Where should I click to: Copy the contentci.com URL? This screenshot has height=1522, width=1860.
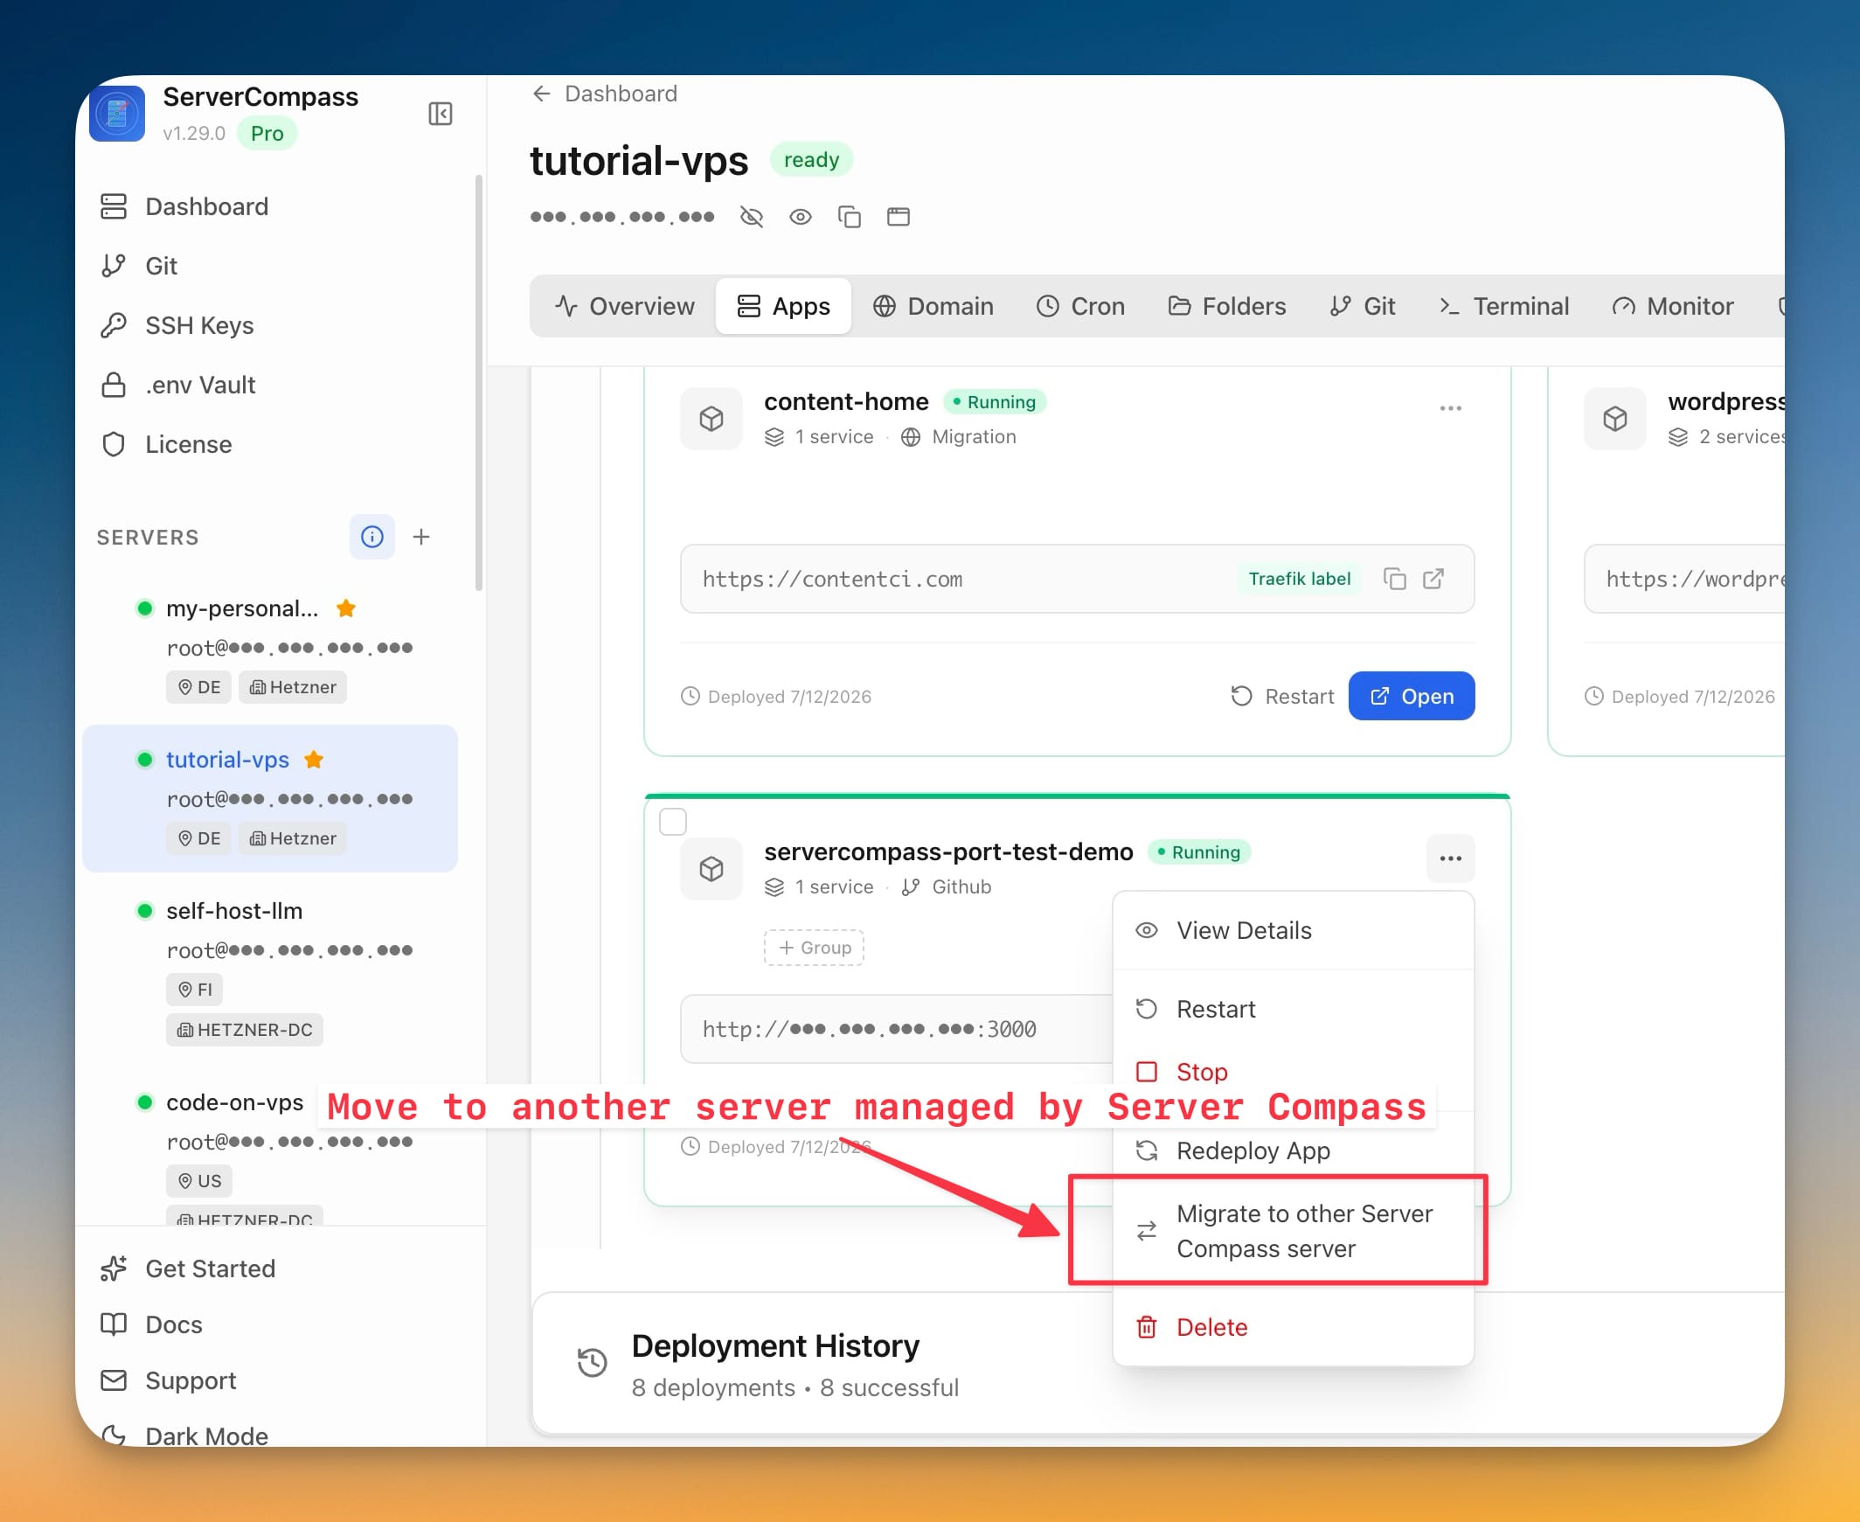click(1394, 580)
